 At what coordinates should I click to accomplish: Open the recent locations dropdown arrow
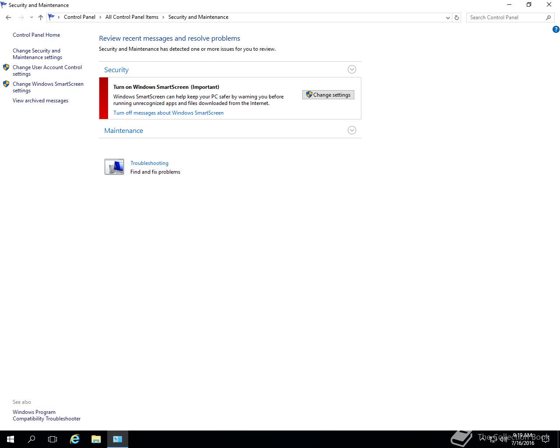31,17
